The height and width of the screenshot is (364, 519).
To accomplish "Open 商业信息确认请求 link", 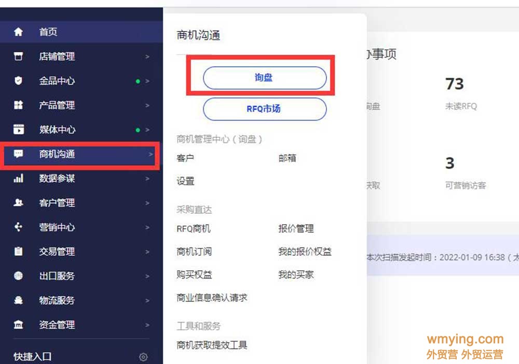I will [x=212, y=298].
